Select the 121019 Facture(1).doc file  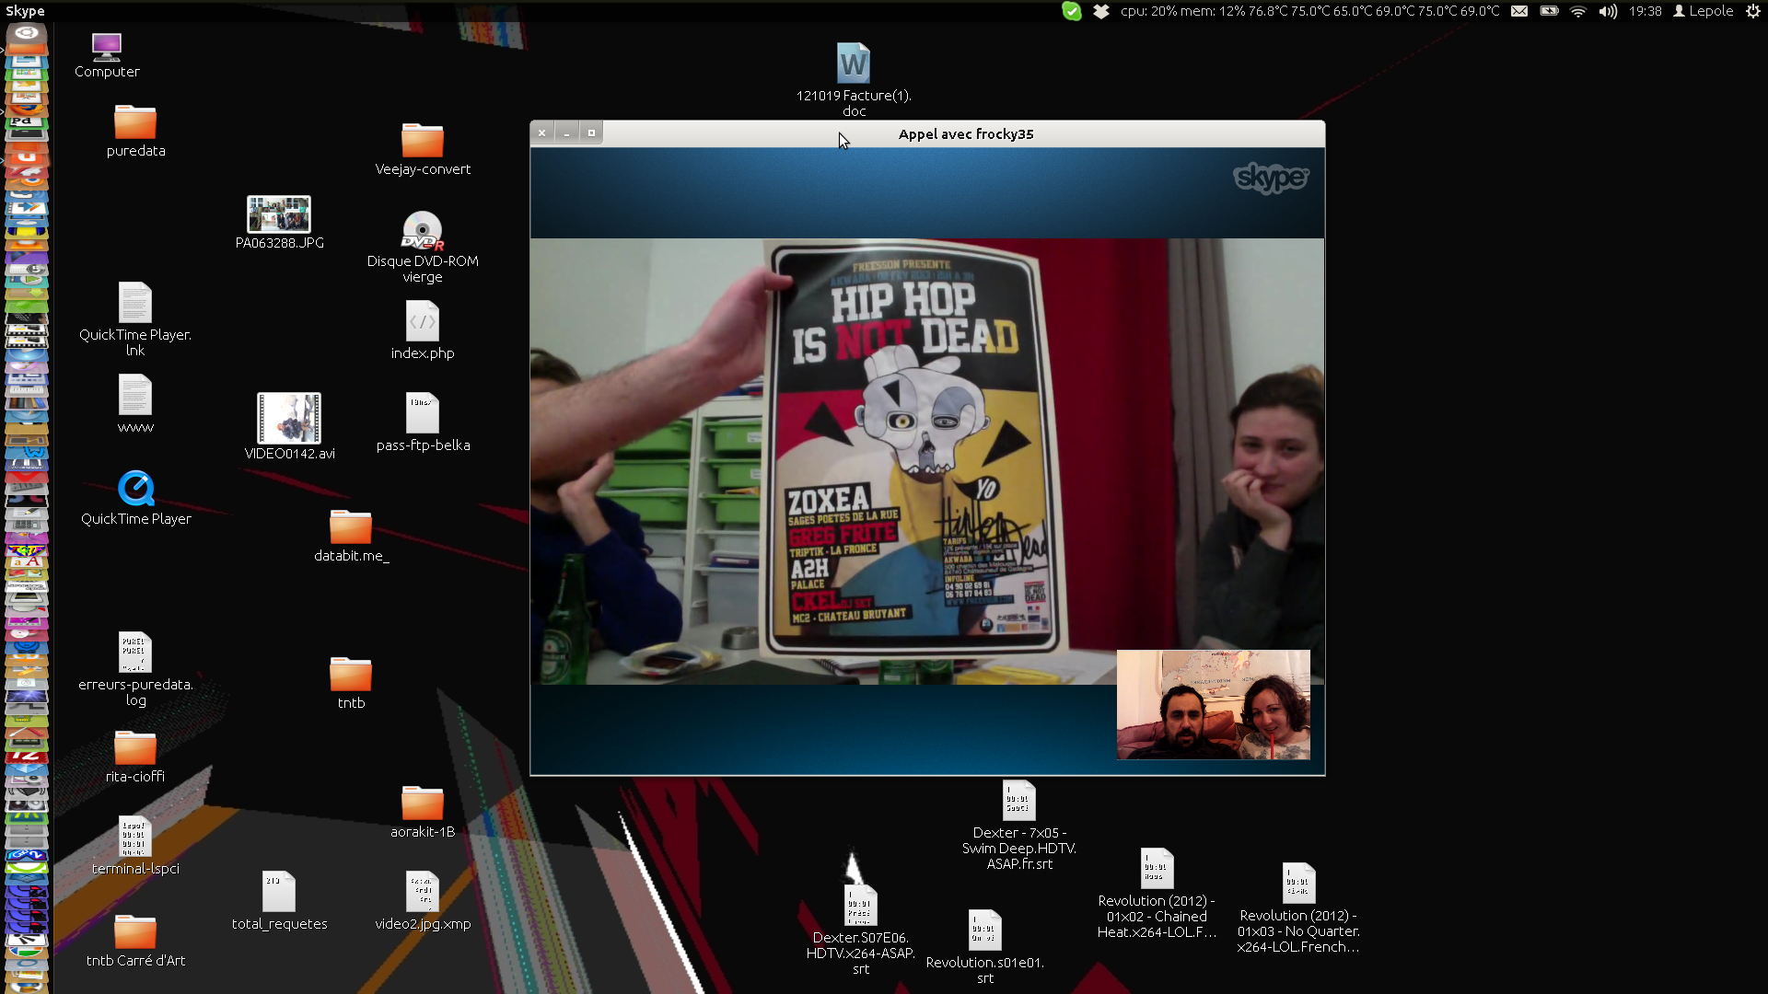pyautogui.click(x=853, y=64)
